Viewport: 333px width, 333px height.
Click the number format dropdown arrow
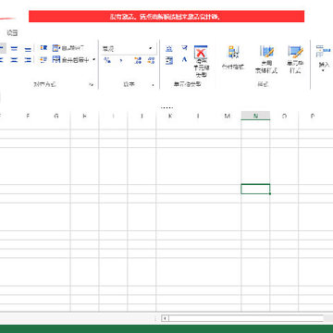(x=151, y=48)
